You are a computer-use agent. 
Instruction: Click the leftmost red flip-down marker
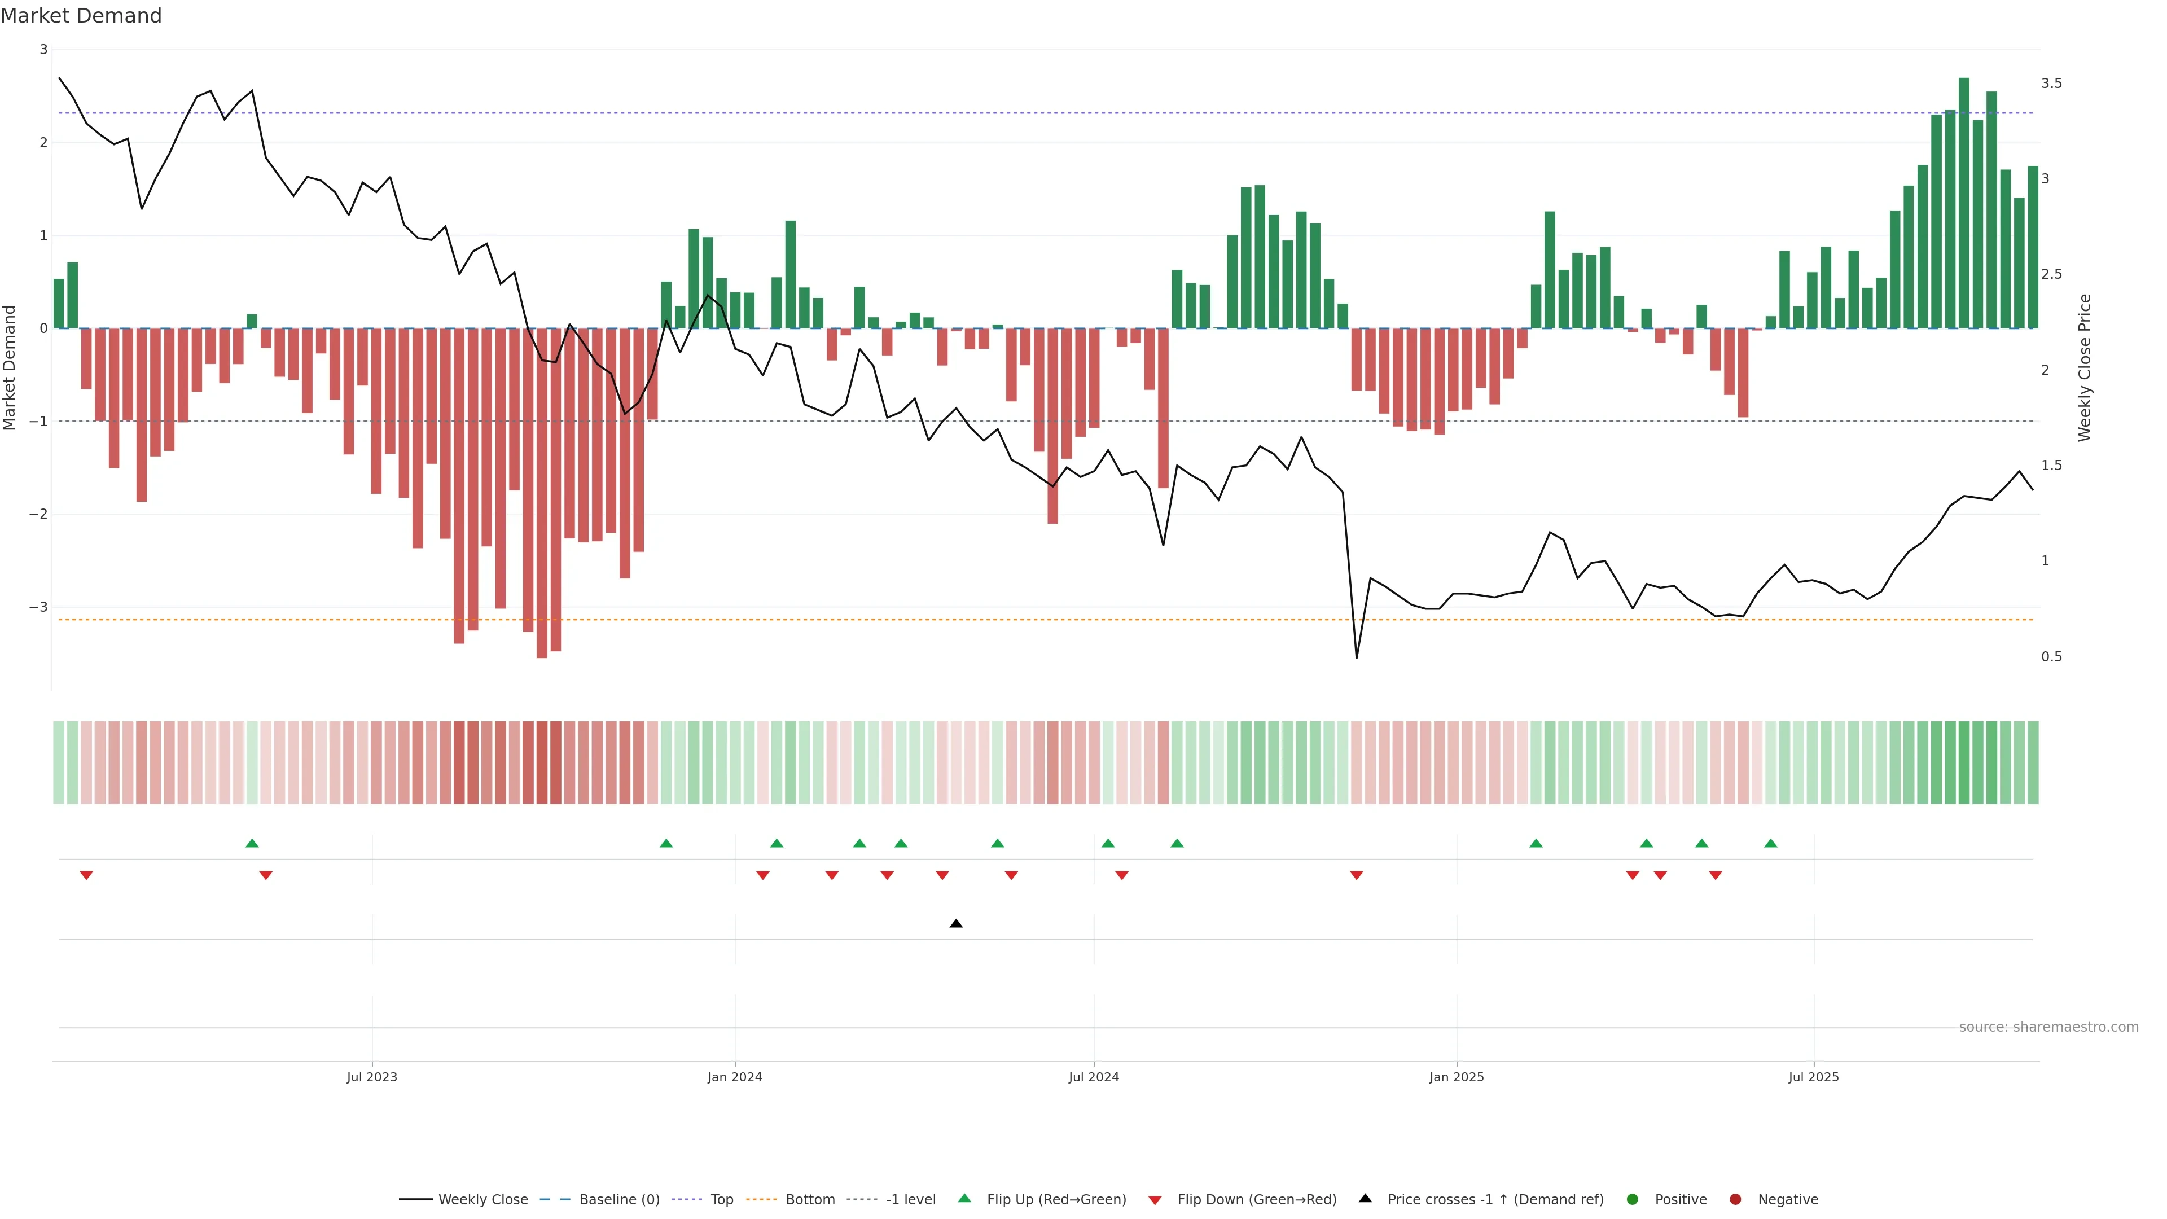pyautogui.click(x=86, y=876)
